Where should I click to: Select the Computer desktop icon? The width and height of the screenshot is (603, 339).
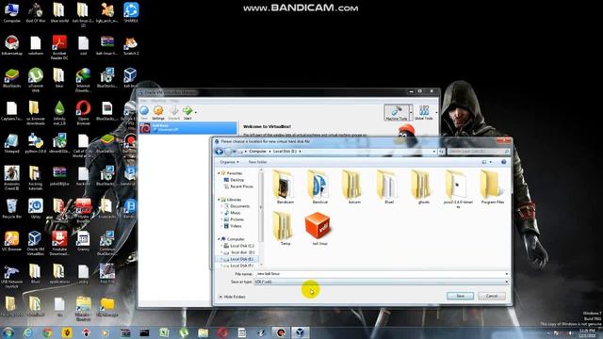click(11, 12)
